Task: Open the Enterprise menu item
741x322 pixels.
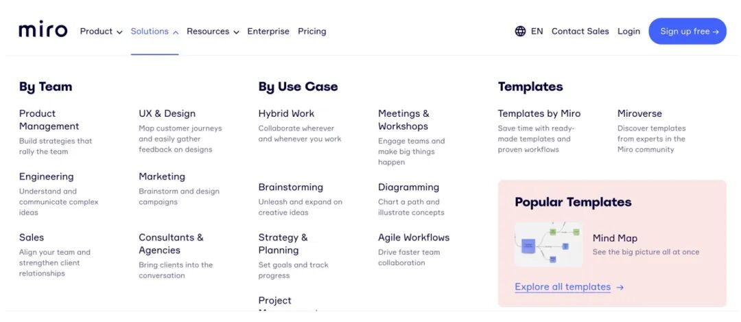Action: click(x=268, y=31)
